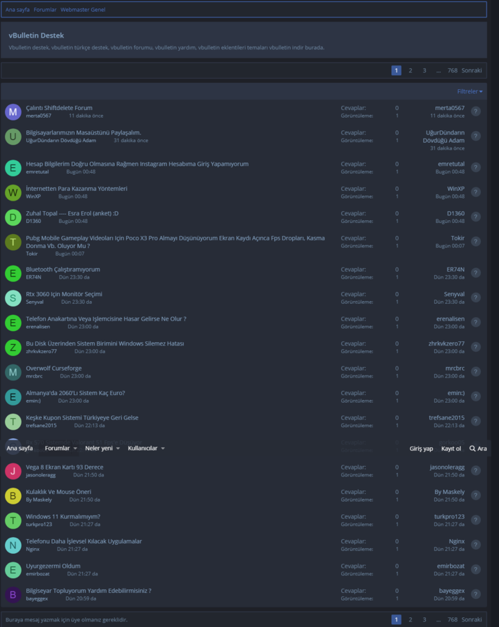Expand the Kullanıcılar menu arrow
Image resolution: width=499 pixels, height=627 pixels.
pyautogui.click(x=163, y=449)
